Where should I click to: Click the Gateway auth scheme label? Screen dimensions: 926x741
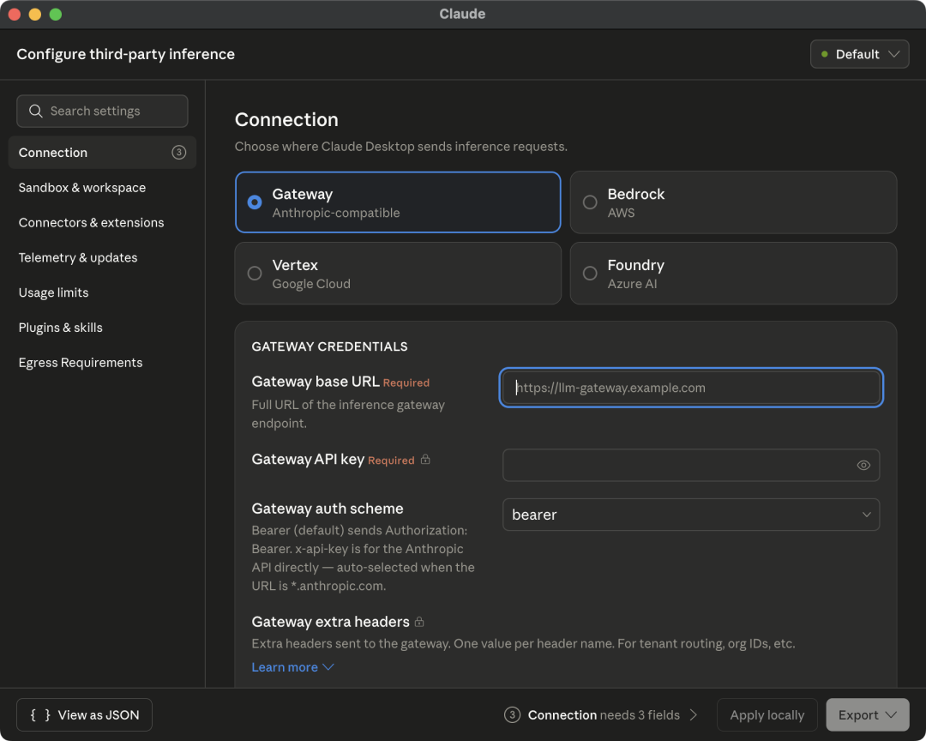pyautogui.click(x=328, y=509)
